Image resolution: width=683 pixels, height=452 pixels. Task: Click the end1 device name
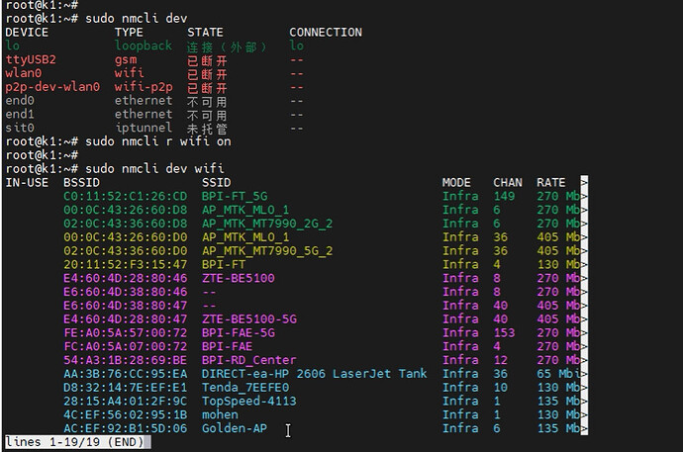pos(20,115)
